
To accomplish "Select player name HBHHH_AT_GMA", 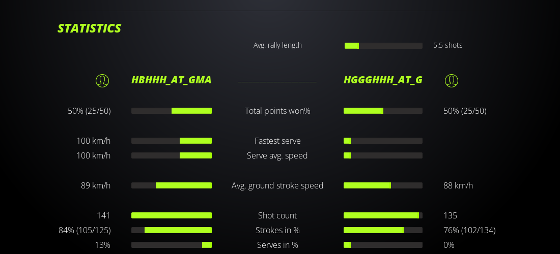I will (171, 80).
